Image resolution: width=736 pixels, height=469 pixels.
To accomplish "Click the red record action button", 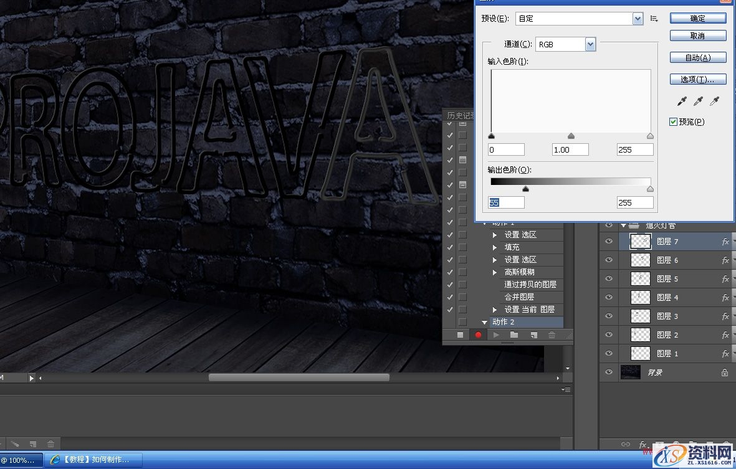I will [478, 335].
